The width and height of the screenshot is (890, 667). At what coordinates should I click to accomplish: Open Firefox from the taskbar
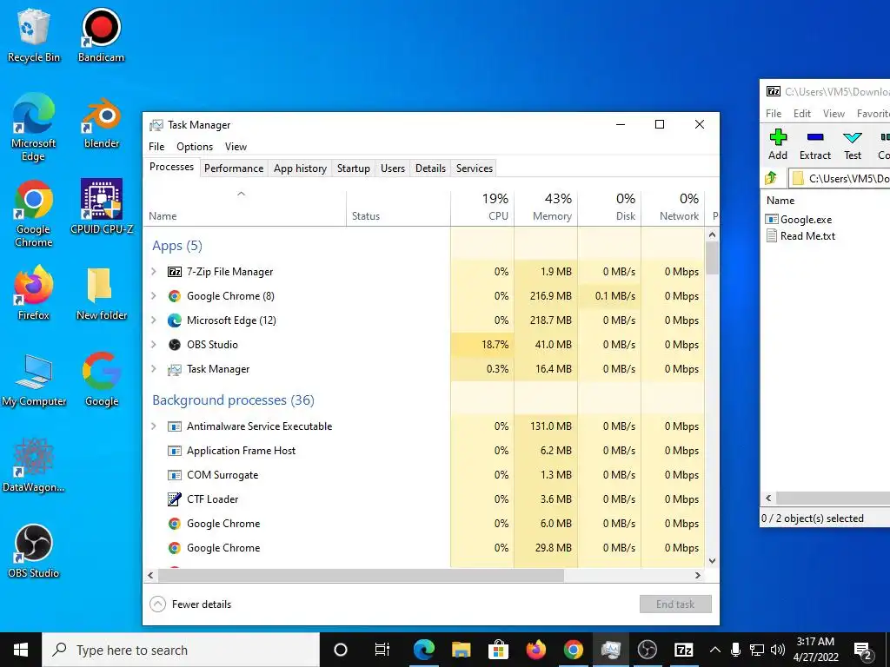535,650
